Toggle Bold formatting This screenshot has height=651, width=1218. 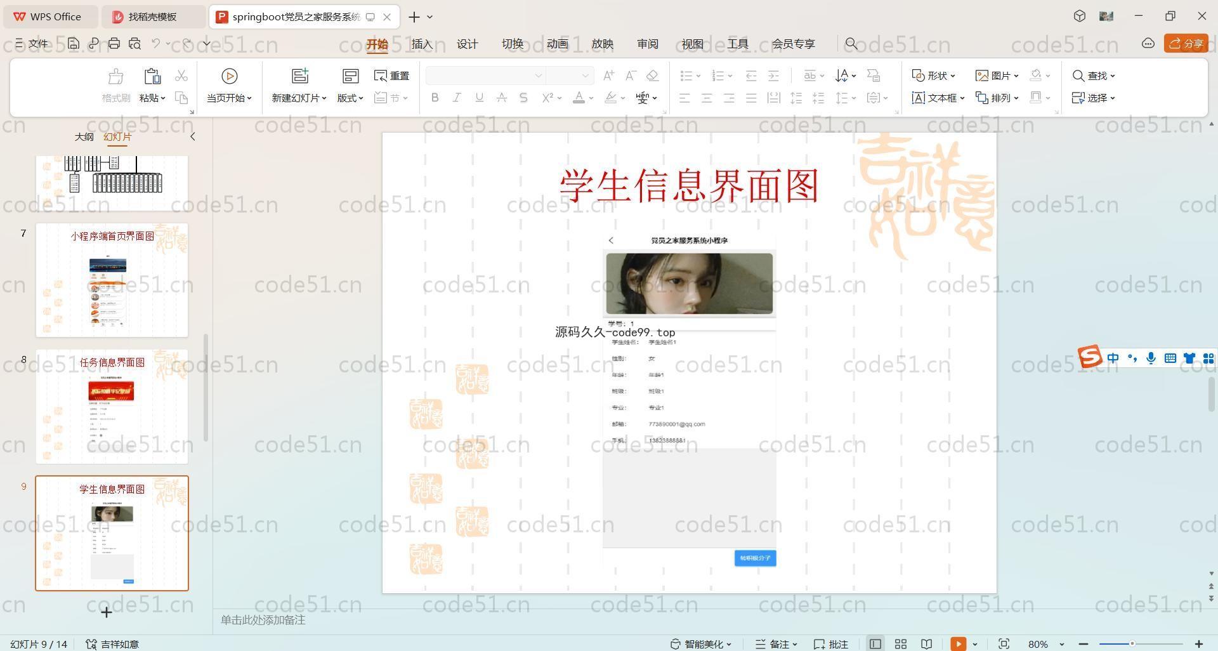[x=435, y=98]
